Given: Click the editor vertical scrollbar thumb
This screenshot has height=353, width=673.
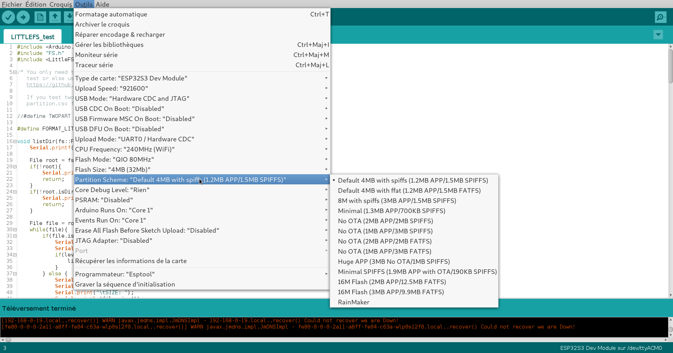Looking at the screenshot, I should point(670,66).
